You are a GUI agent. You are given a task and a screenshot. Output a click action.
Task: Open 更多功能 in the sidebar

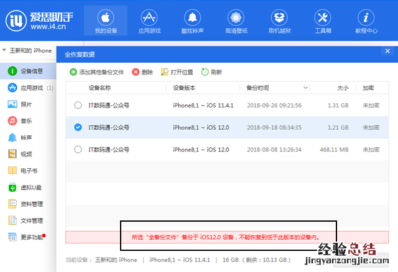click(x=28, y=237)
